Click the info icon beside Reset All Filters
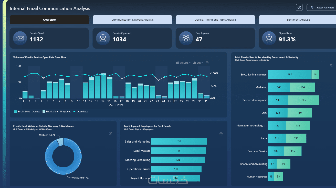The image size is (336, 188). coord(299,7)
